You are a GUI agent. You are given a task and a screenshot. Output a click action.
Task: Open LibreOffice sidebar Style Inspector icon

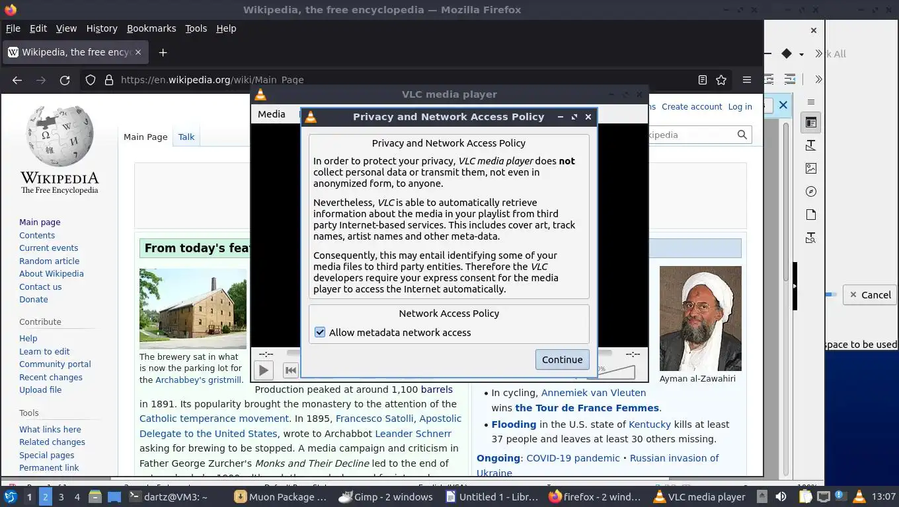(811, 238)
